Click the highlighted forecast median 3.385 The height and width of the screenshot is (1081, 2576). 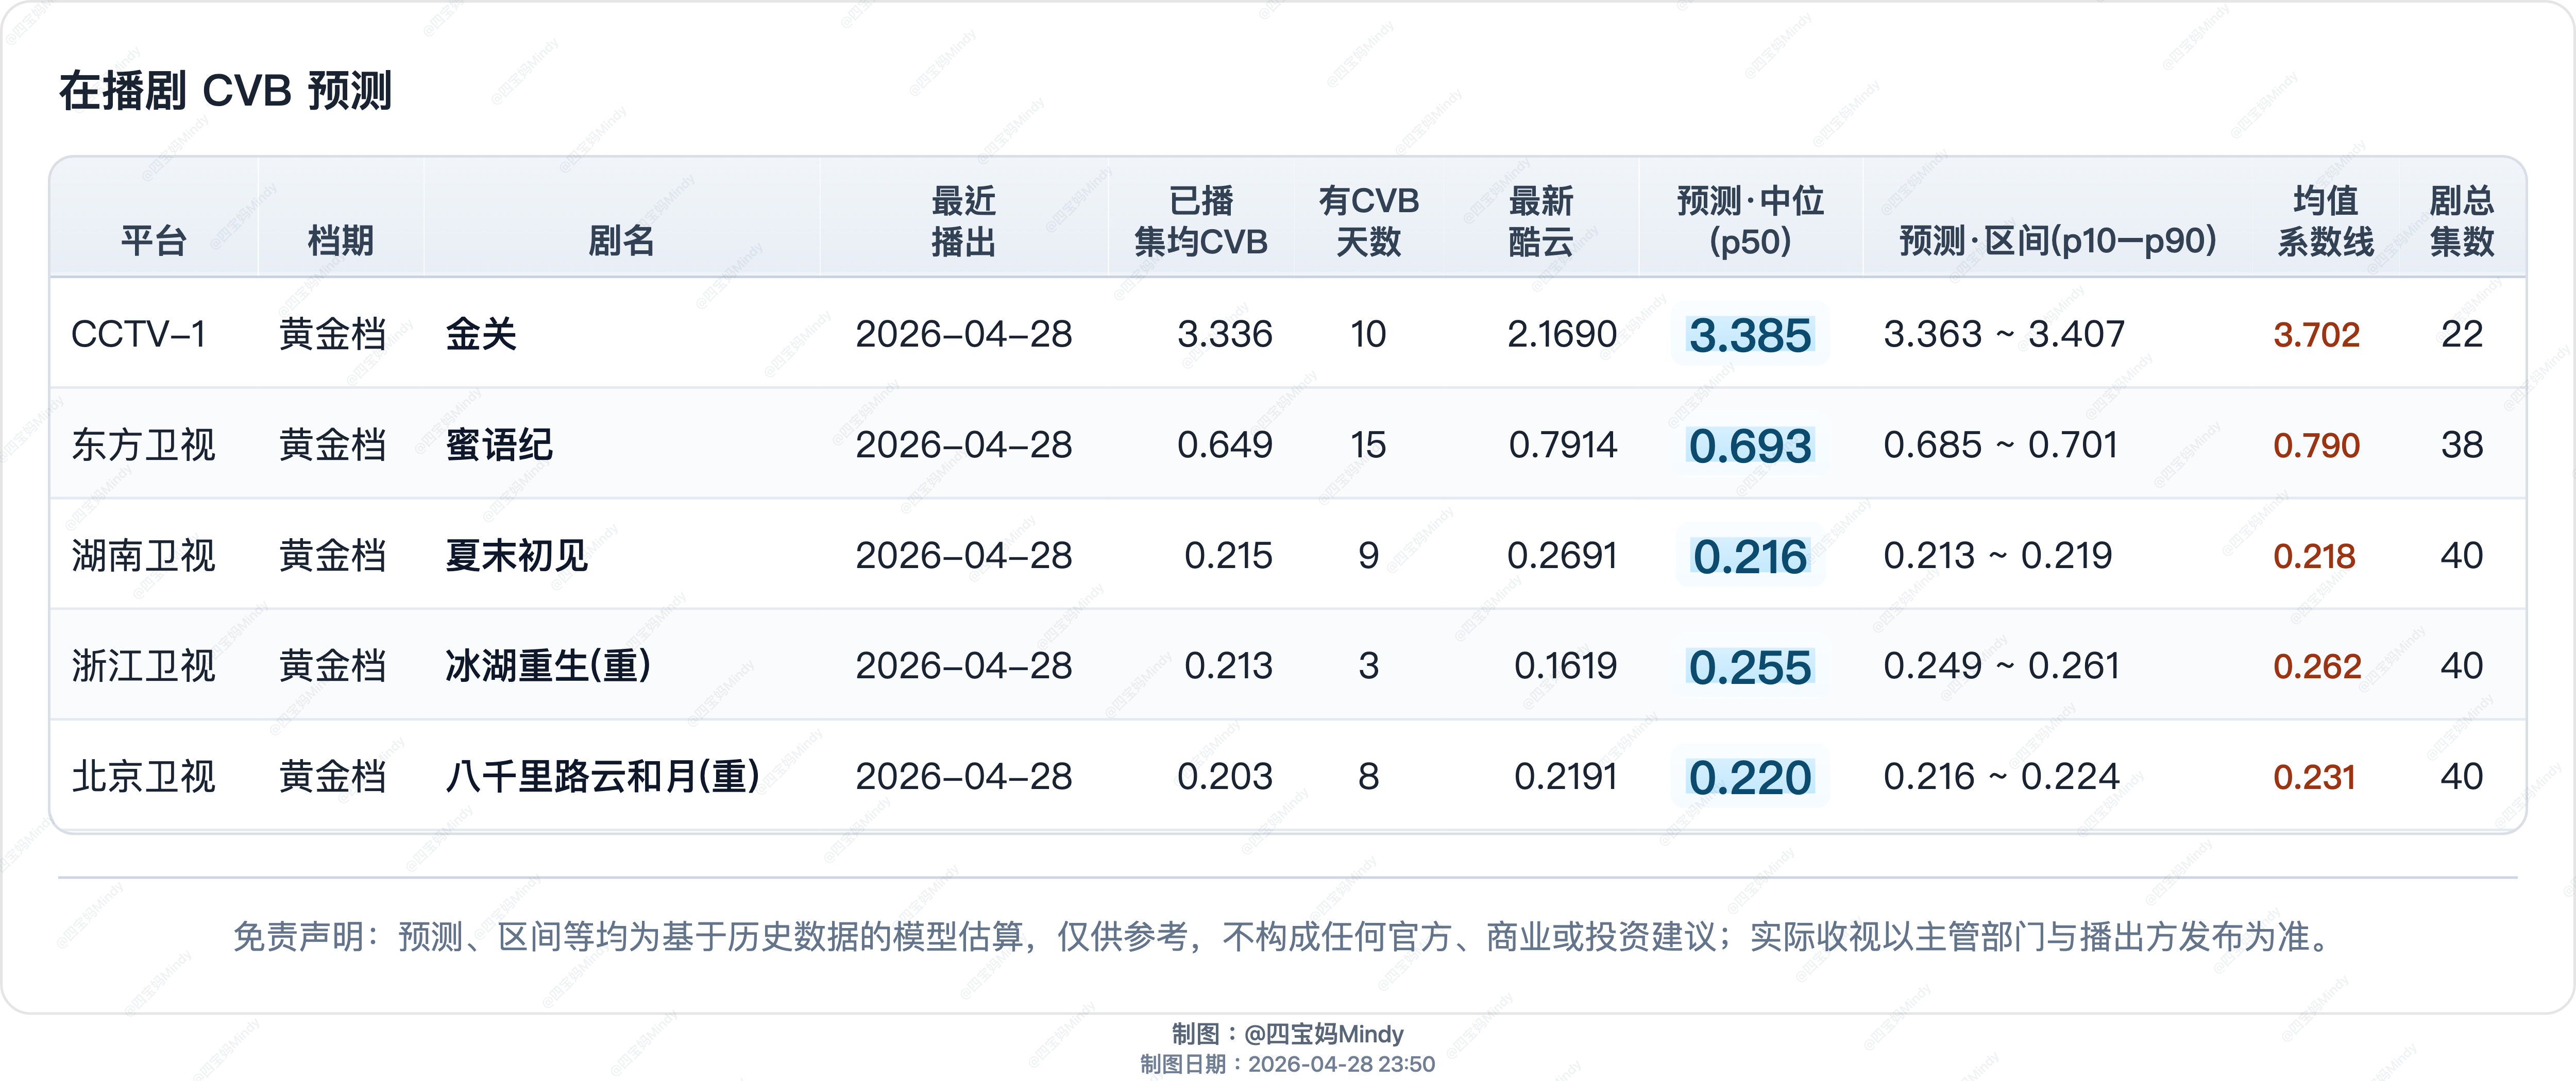click(x=1750, y=335)
